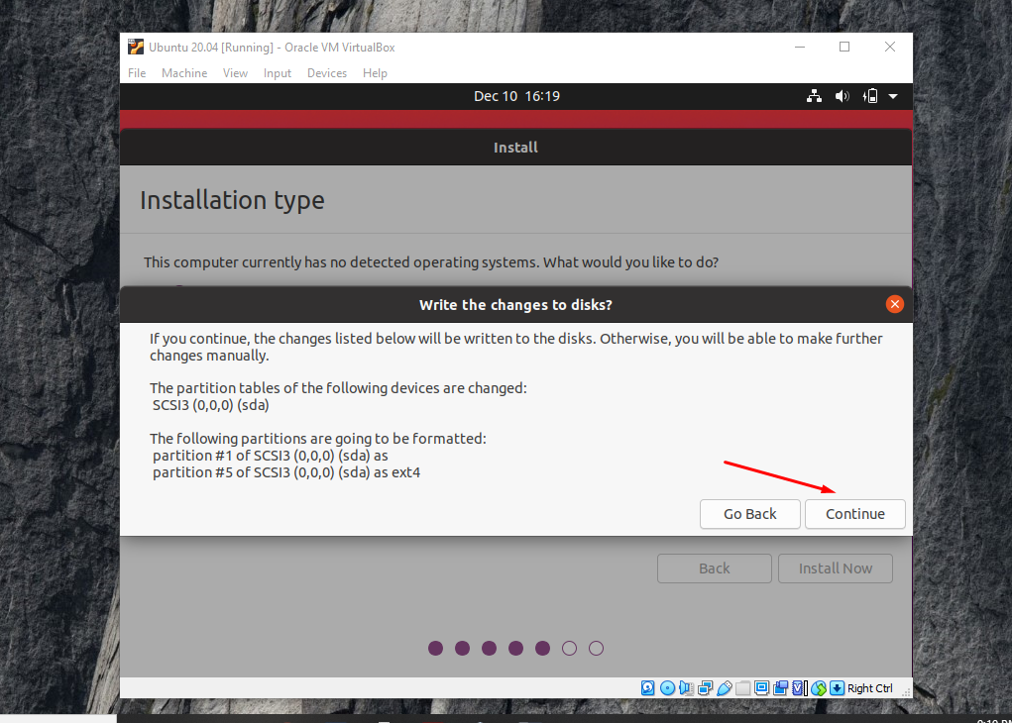Open the File menu

[x=137, y=73]
